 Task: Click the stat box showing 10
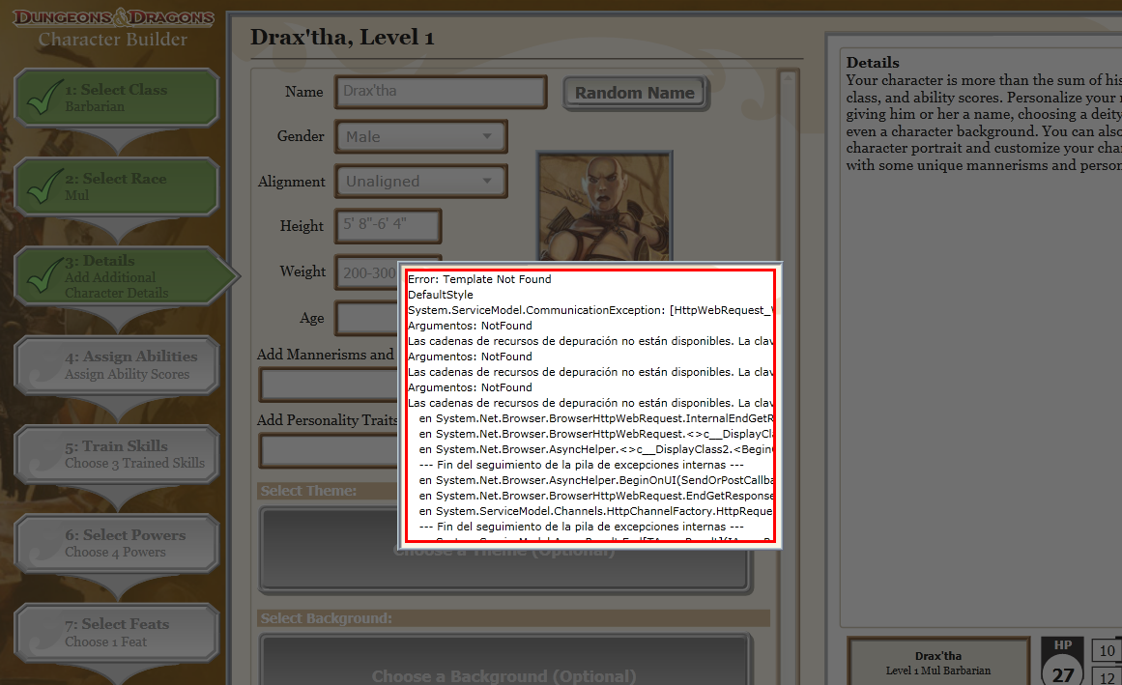pyautogui.click(x=1107, y=650)
